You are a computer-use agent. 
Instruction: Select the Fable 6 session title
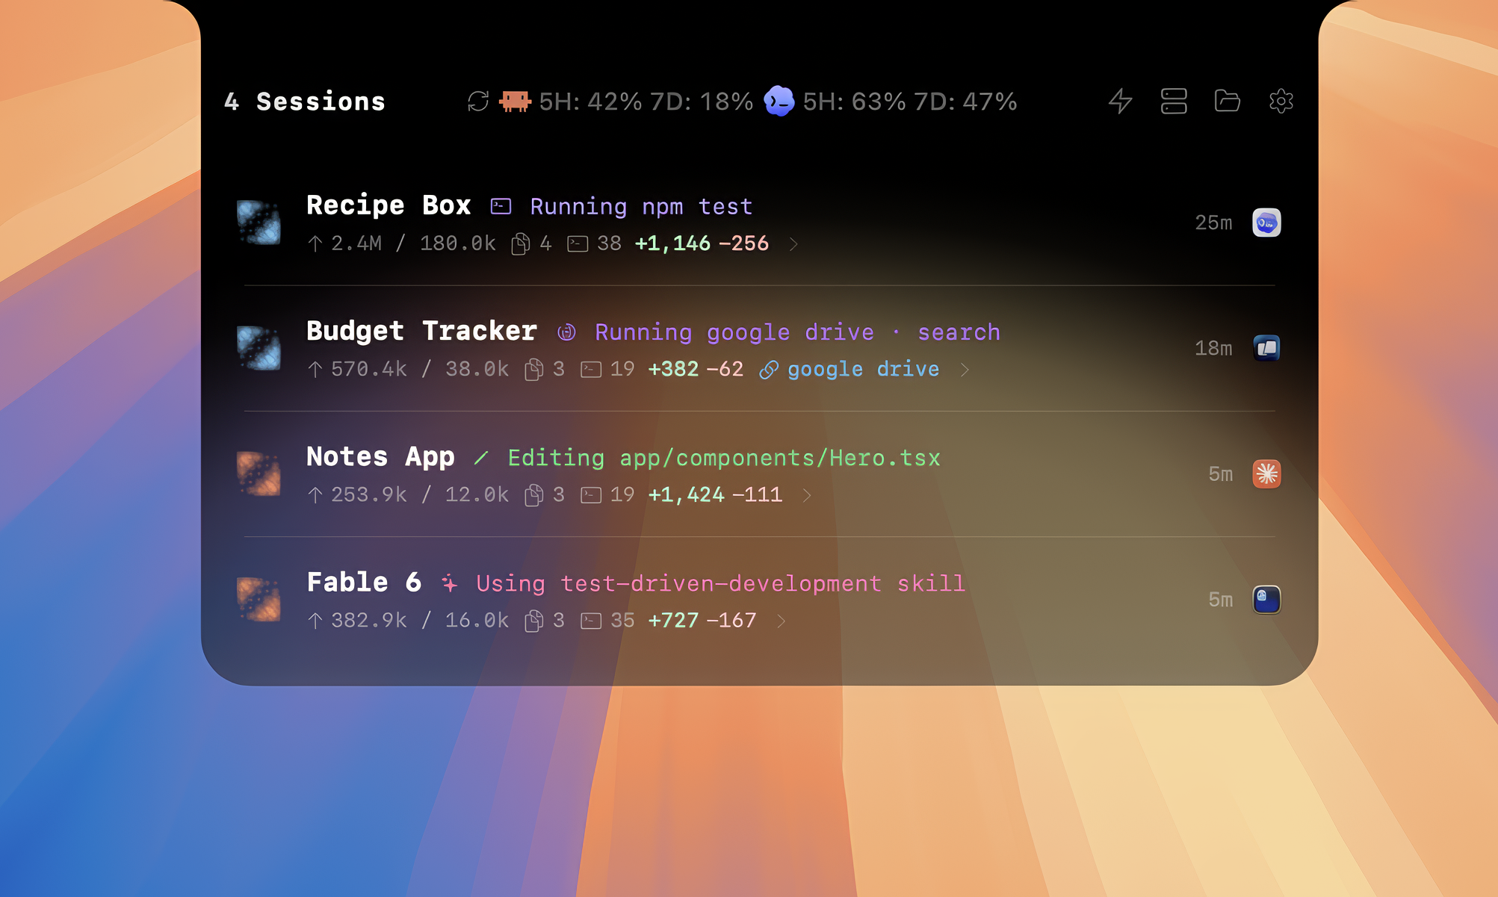364,582
